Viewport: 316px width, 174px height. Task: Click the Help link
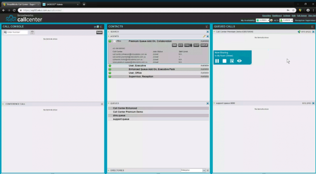coord(294,16)
